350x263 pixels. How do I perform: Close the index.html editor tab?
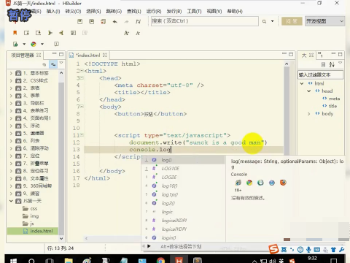(105, 56)
